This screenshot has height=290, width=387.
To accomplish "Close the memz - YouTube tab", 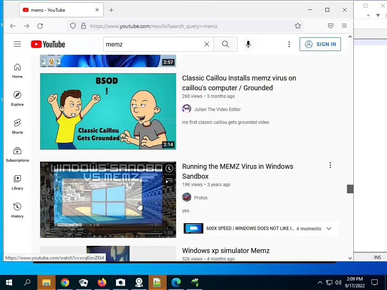I will (x=97, y=10).
